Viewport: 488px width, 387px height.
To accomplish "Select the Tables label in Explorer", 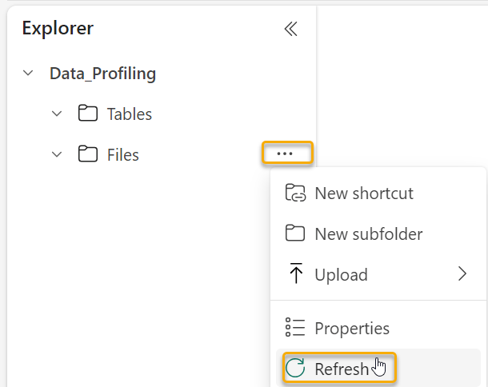I will (130, 114).
